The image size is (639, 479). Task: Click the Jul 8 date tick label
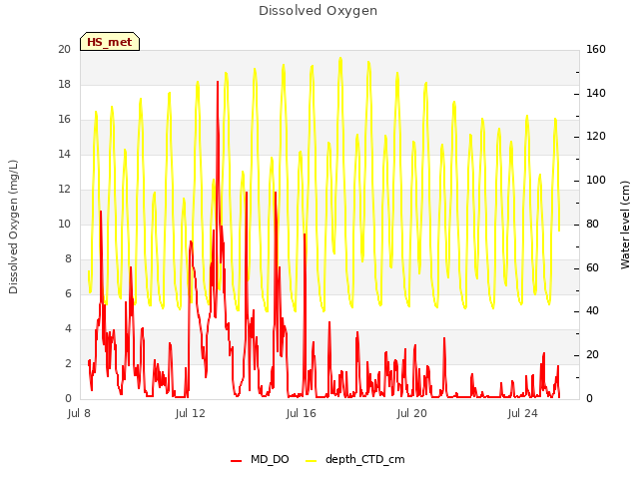[79, 413]
